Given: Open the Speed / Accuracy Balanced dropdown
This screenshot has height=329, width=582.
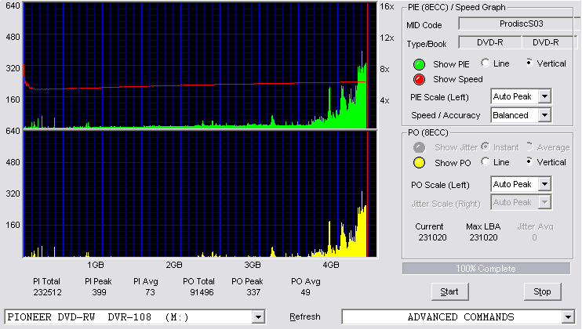Looking at the screenshot, I should click(x=544, y=115).
